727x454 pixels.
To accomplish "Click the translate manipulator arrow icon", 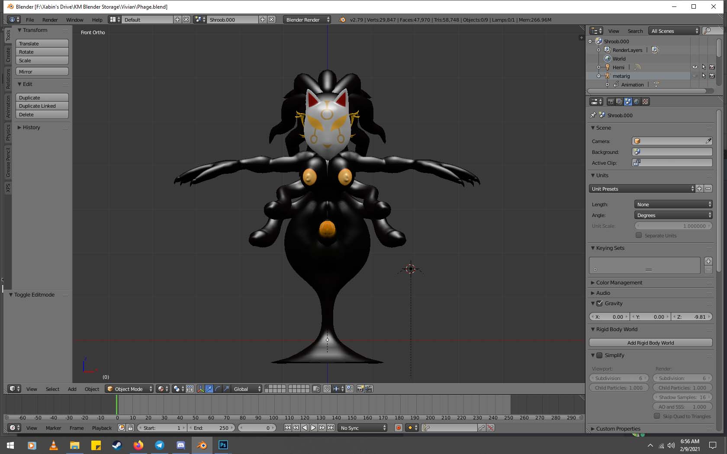I will (209, 389).
